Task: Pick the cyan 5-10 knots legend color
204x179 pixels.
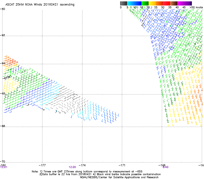Action: 131,3
